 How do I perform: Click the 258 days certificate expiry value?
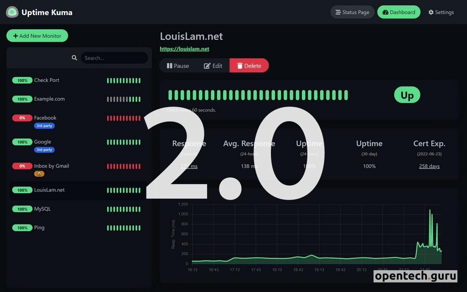tap(429, 166)
